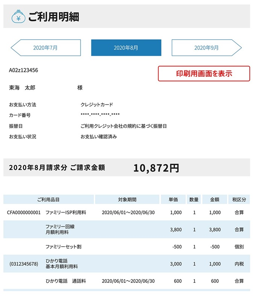The image size is (254, 296).
Task: Select customer ID A02z123456
Action: tap(23, 70)
